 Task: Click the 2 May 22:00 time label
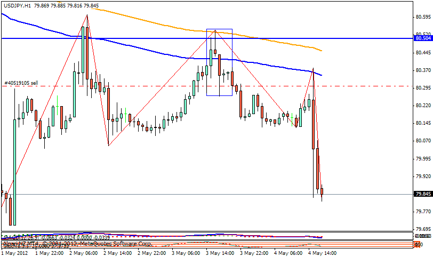pyautogui.click(x=152, y=253)
